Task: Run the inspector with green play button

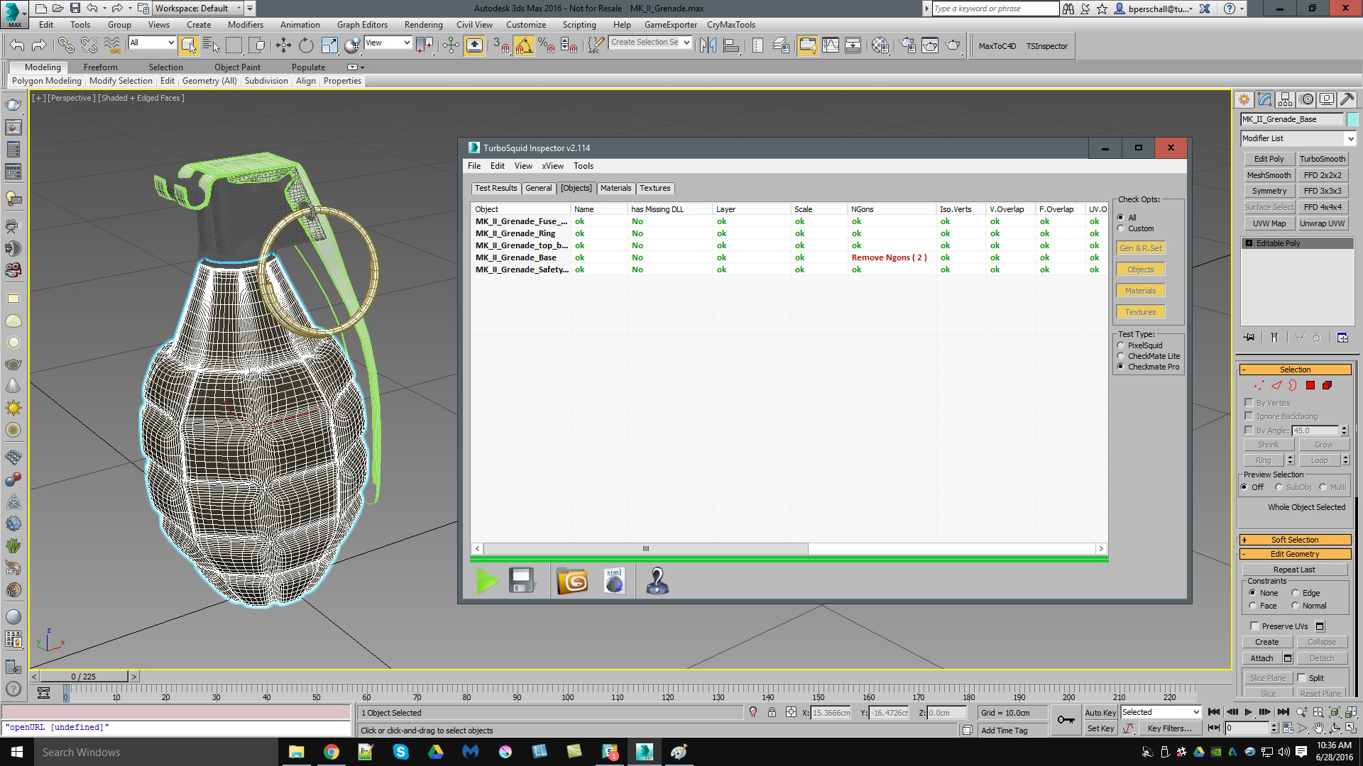Action: tap(488, 581)
